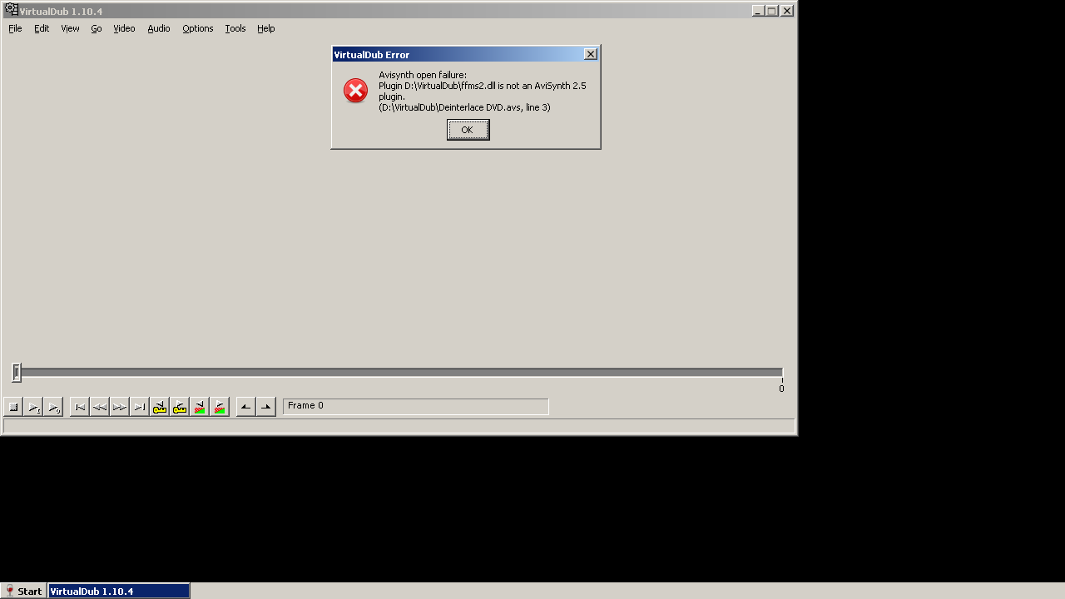Image resolution: width=1065 pixels, height=599 pixels.
Task: Dismiss the error with OK
Action: click(468, 130)
